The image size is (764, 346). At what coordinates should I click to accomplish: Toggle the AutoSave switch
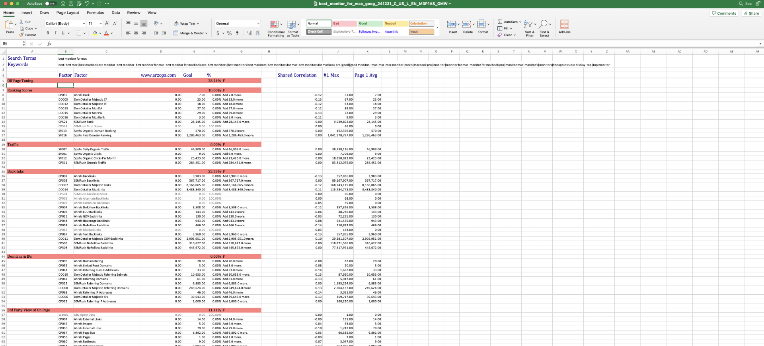(50, 4)
